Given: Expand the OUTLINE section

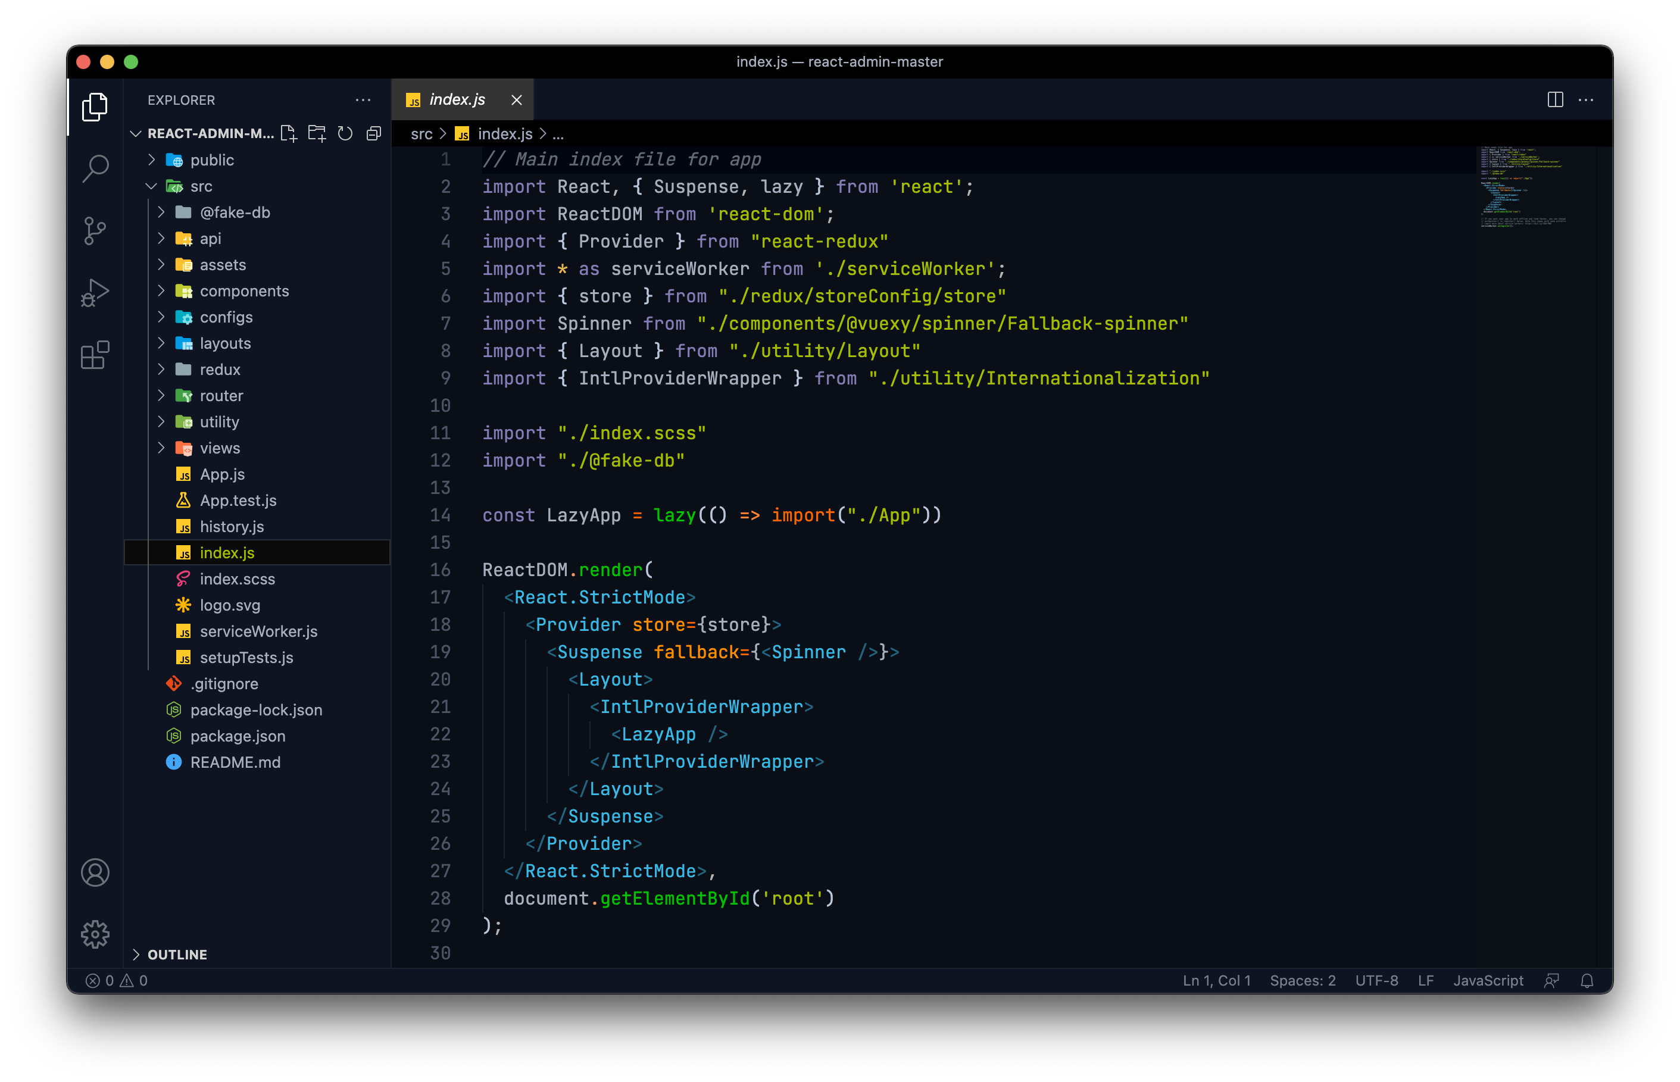Looking at the screenshot, I should click(x=177, y=954).
